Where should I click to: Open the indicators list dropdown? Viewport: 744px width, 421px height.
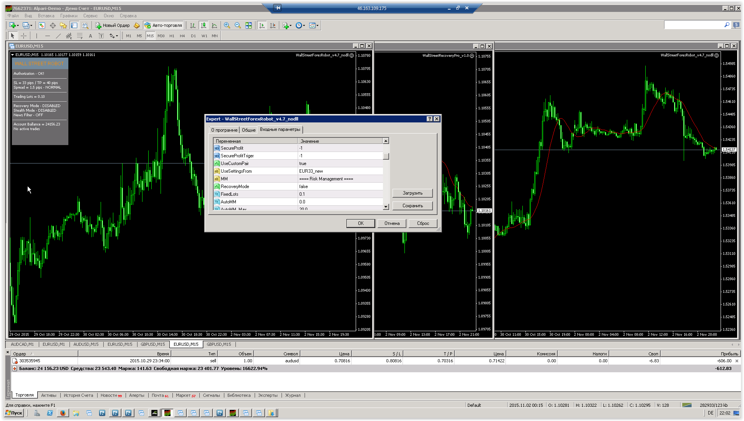tap(287, 25)
